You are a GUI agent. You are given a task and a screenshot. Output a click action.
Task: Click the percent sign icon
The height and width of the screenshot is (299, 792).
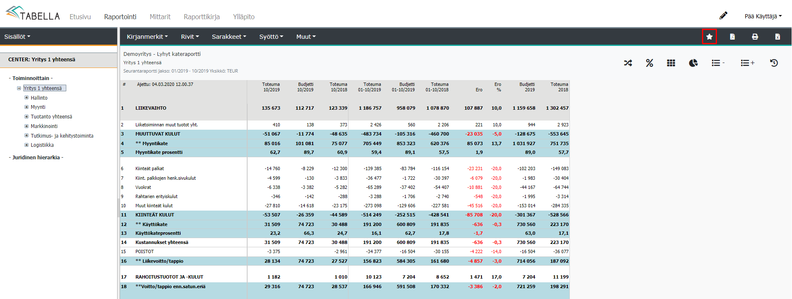tap(649, 63)
